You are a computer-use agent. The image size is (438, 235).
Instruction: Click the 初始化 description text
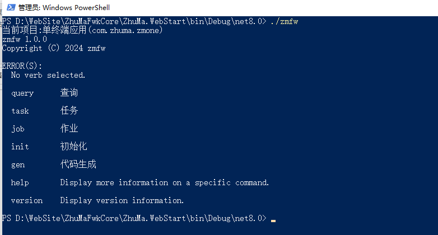click(74, 146)
